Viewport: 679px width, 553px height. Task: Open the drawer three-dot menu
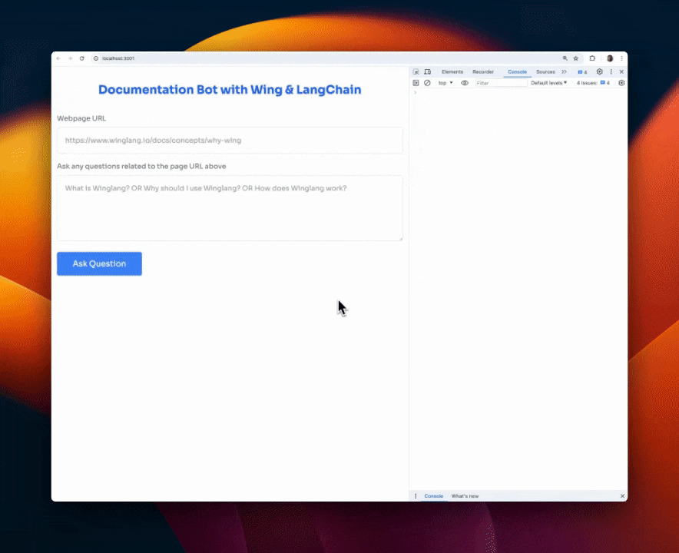tap(416, 496)
